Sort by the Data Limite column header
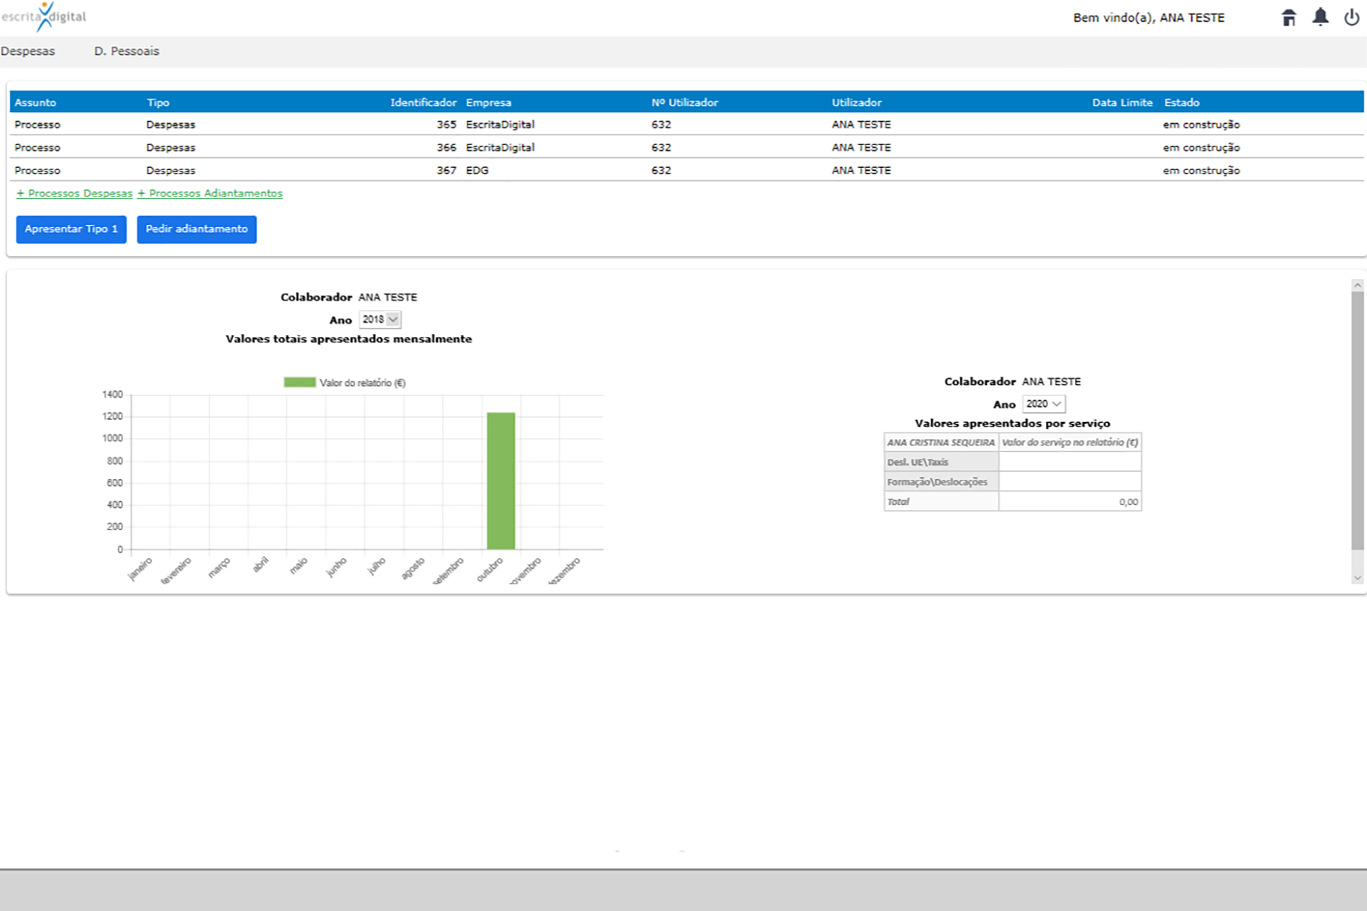Screen dimensions: 1367x911 1122,102
